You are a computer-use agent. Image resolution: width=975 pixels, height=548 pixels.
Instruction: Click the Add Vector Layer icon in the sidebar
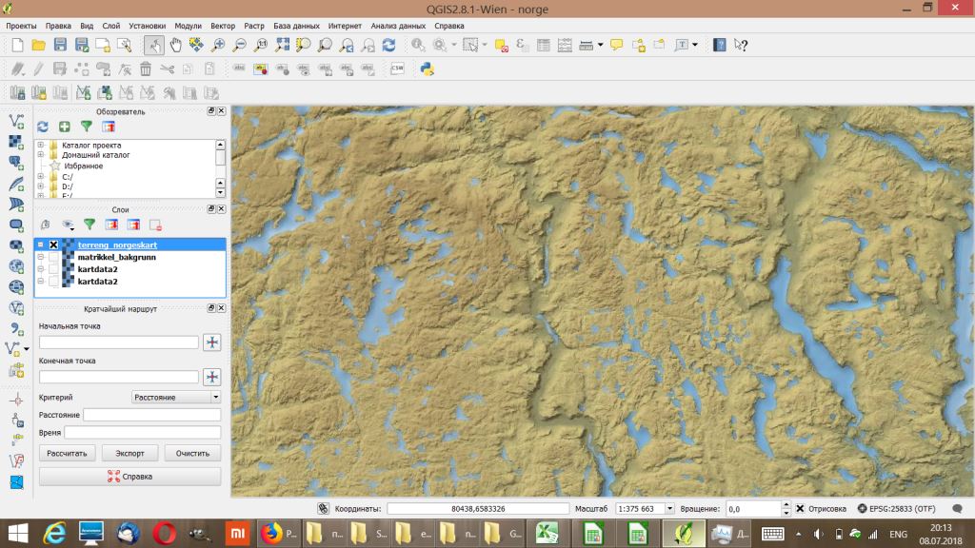pyautogui.click(x=16, y=121)
